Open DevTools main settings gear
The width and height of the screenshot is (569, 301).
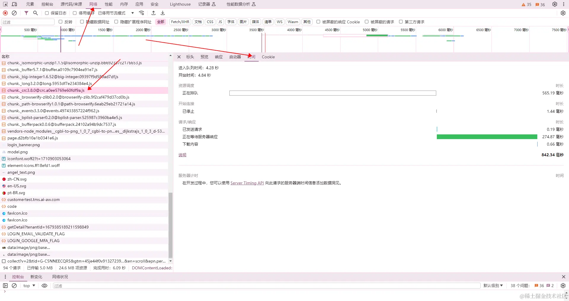pos(555,4)
